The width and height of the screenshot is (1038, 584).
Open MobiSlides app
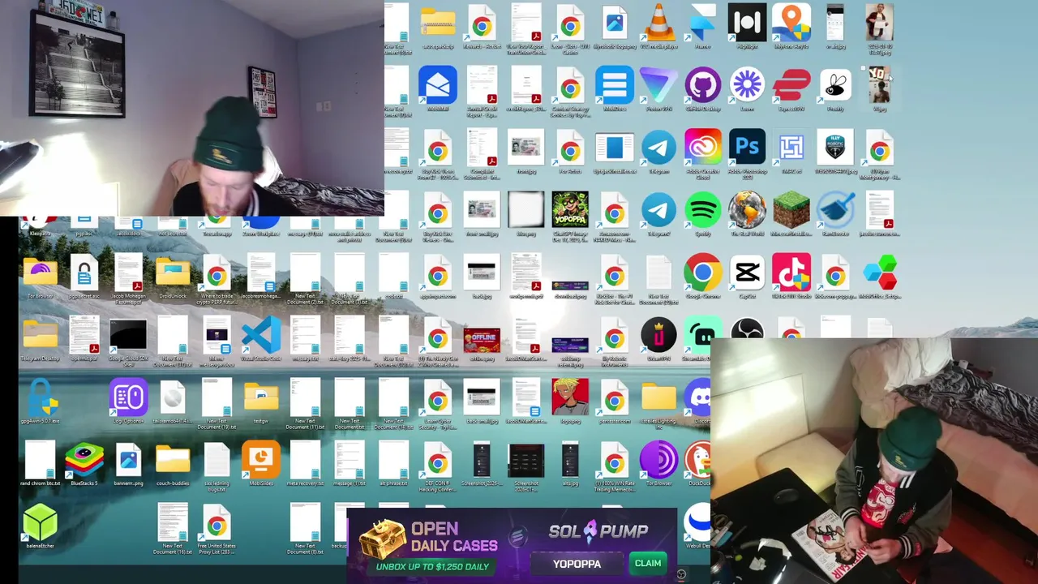tap(261, 462)
